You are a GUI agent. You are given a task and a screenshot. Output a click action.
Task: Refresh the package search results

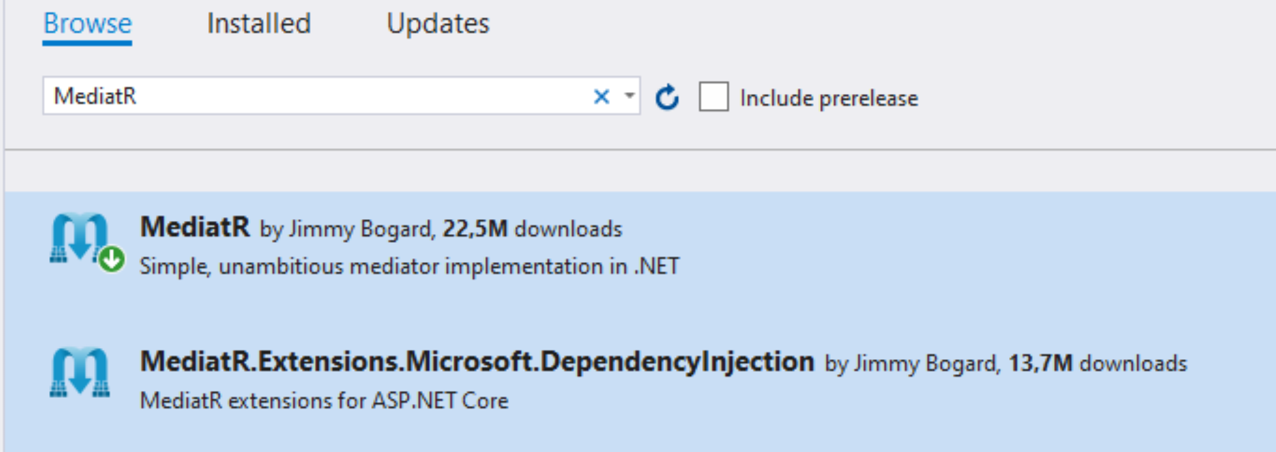[x=667, y=97]
